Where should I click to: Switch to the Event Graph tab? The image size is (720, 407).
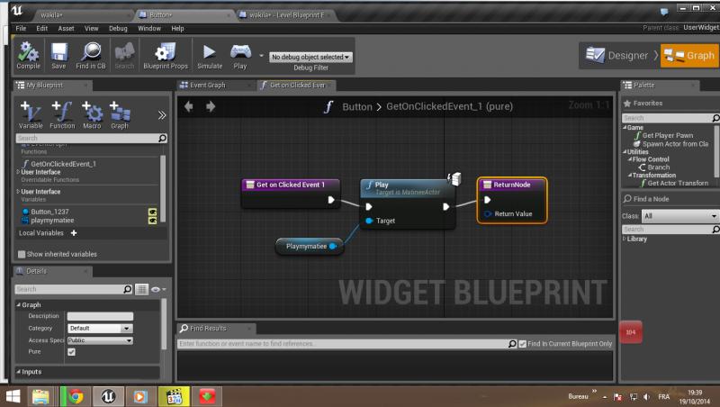(x=208, y=85)
